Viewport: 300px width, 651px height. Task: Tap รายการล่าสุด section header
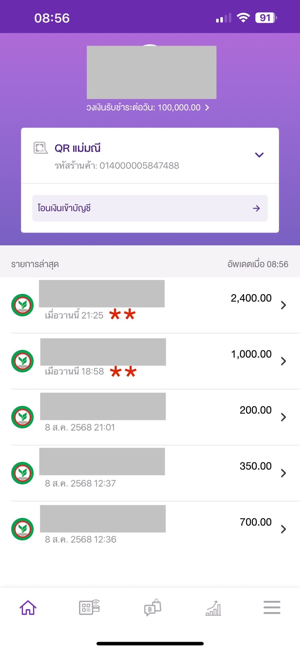tap(35, 264)
